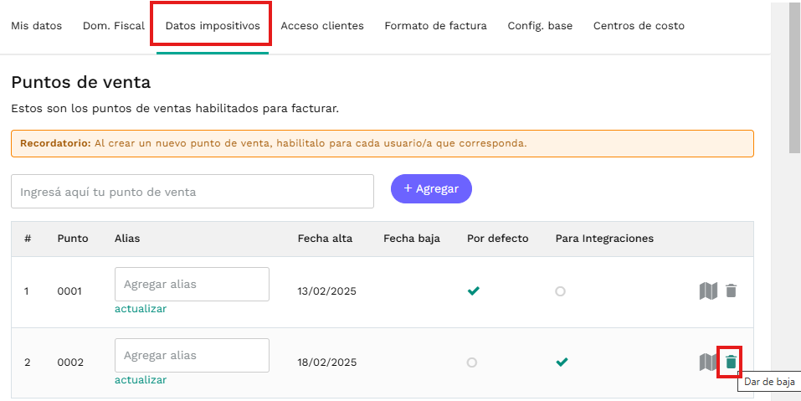This screenshot has height=401, width=801.
Task: Click the trash icon for punto 0001
Action: (x=731, y=291)
